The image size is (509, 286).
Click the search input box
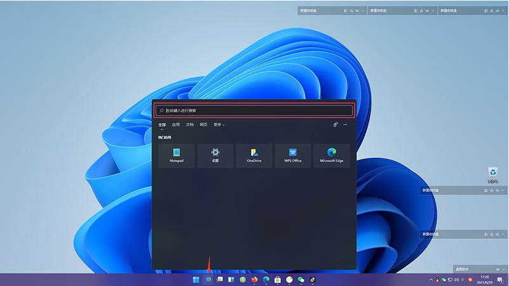254,110
